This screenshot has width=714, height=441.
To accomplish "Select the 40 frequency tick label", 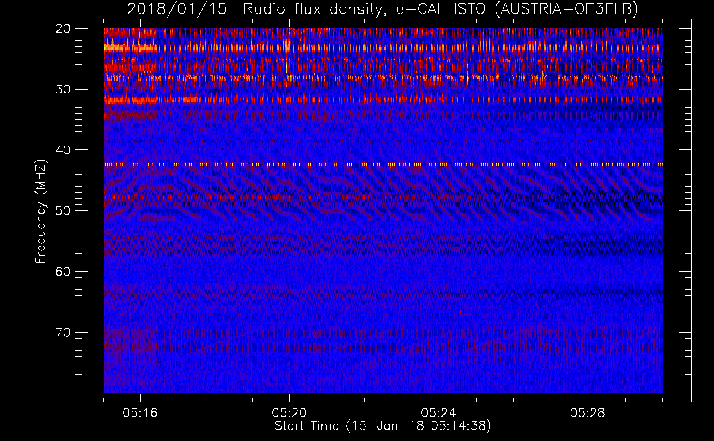I will click(x=63, y=150).
